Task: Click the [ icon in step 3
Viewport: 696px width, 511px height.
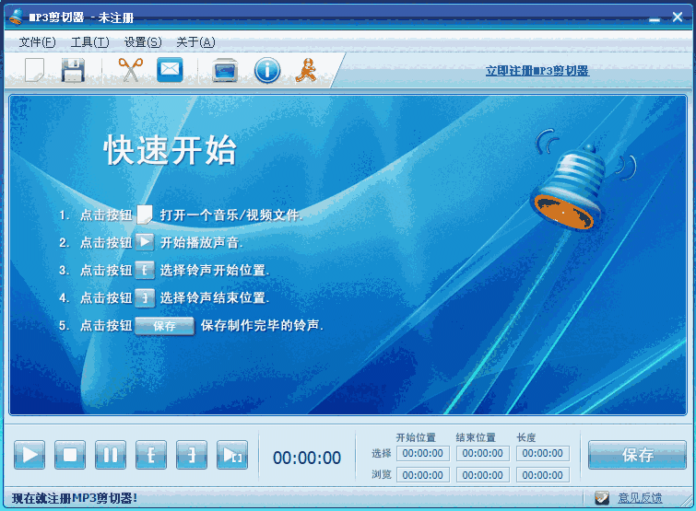Action: pos(145,270)
